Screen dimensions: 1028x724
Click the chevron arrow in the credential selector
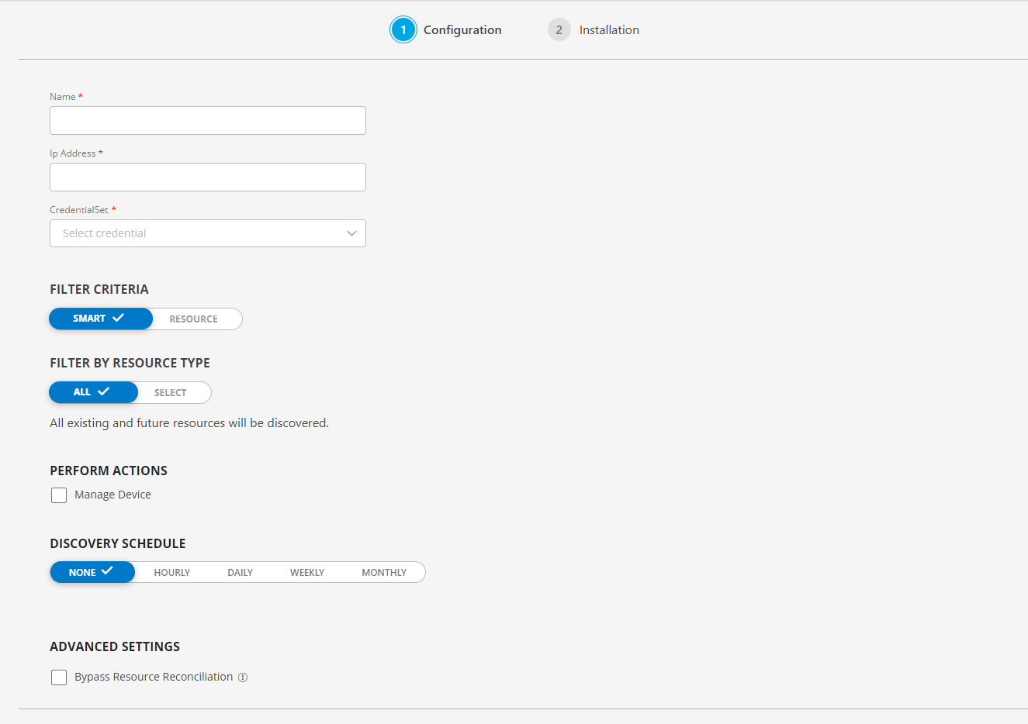coord(352,233)
